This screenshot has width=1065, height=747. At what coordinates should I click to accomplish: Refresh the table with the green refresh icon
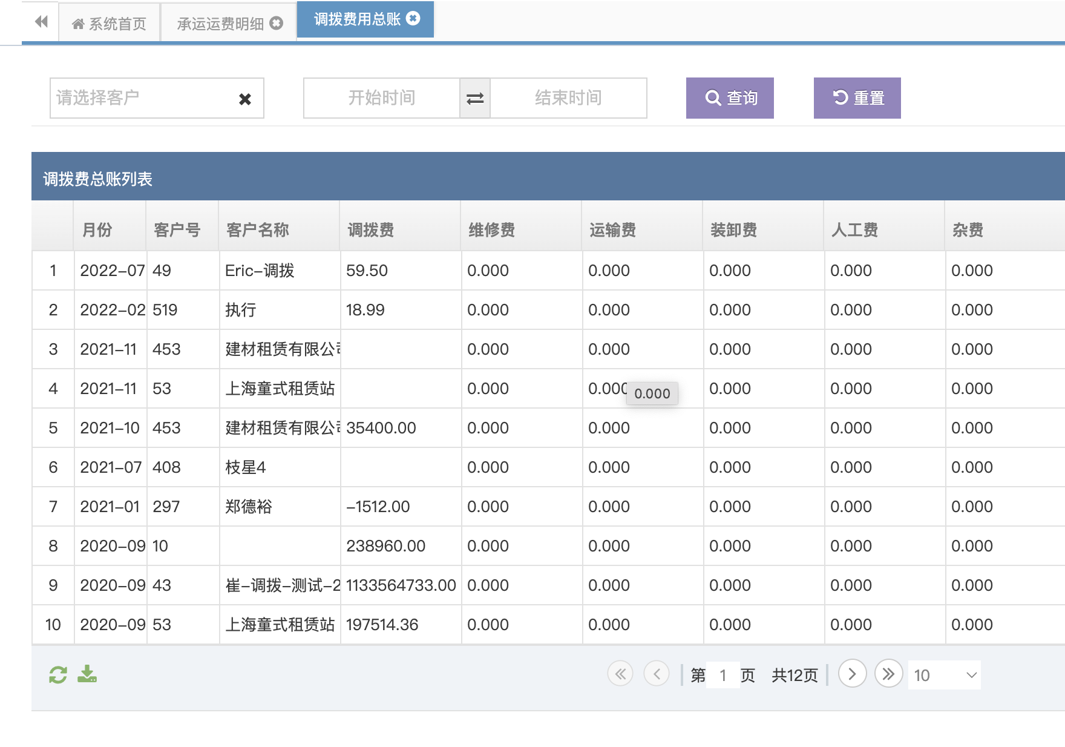(x=58, y=674)
